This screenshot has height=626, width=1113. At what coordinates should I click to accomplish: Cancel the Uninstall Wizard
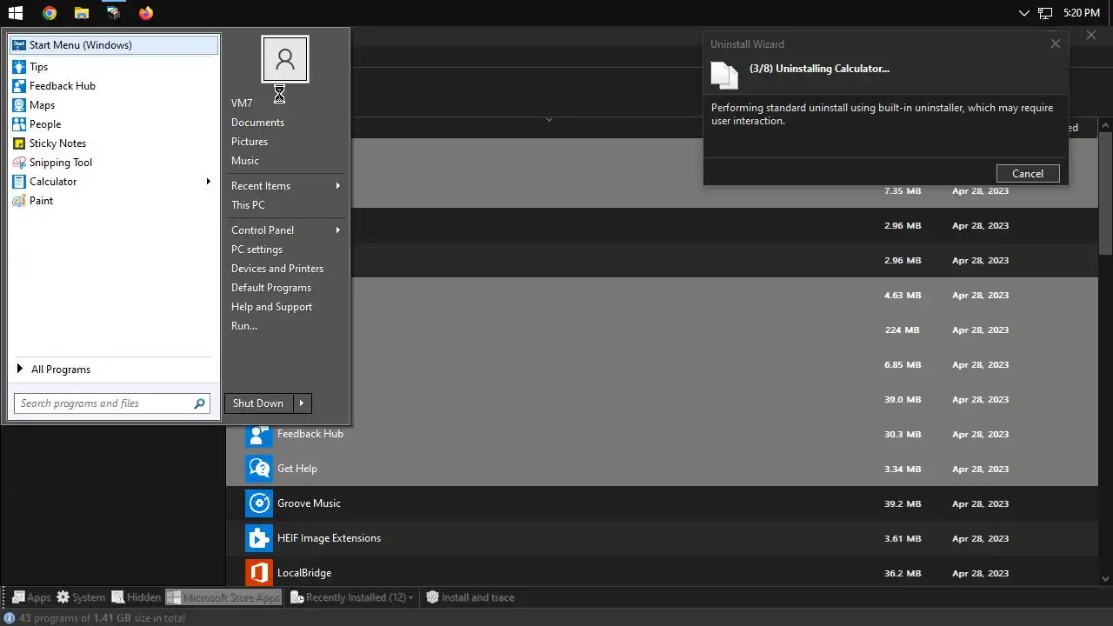pyautogui.click(x=1028, y=174)
